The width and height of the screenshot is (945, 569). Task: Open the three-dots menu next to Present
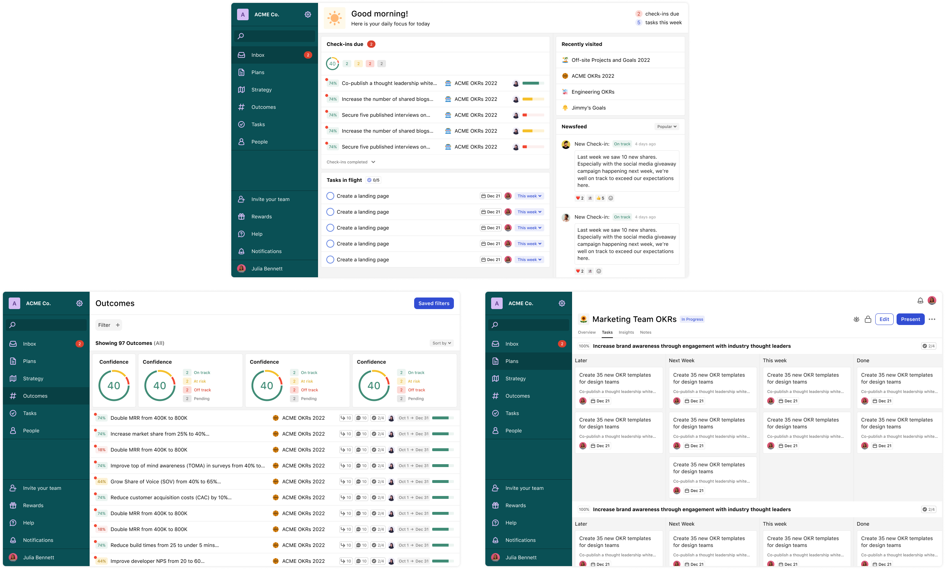[932, 320]
